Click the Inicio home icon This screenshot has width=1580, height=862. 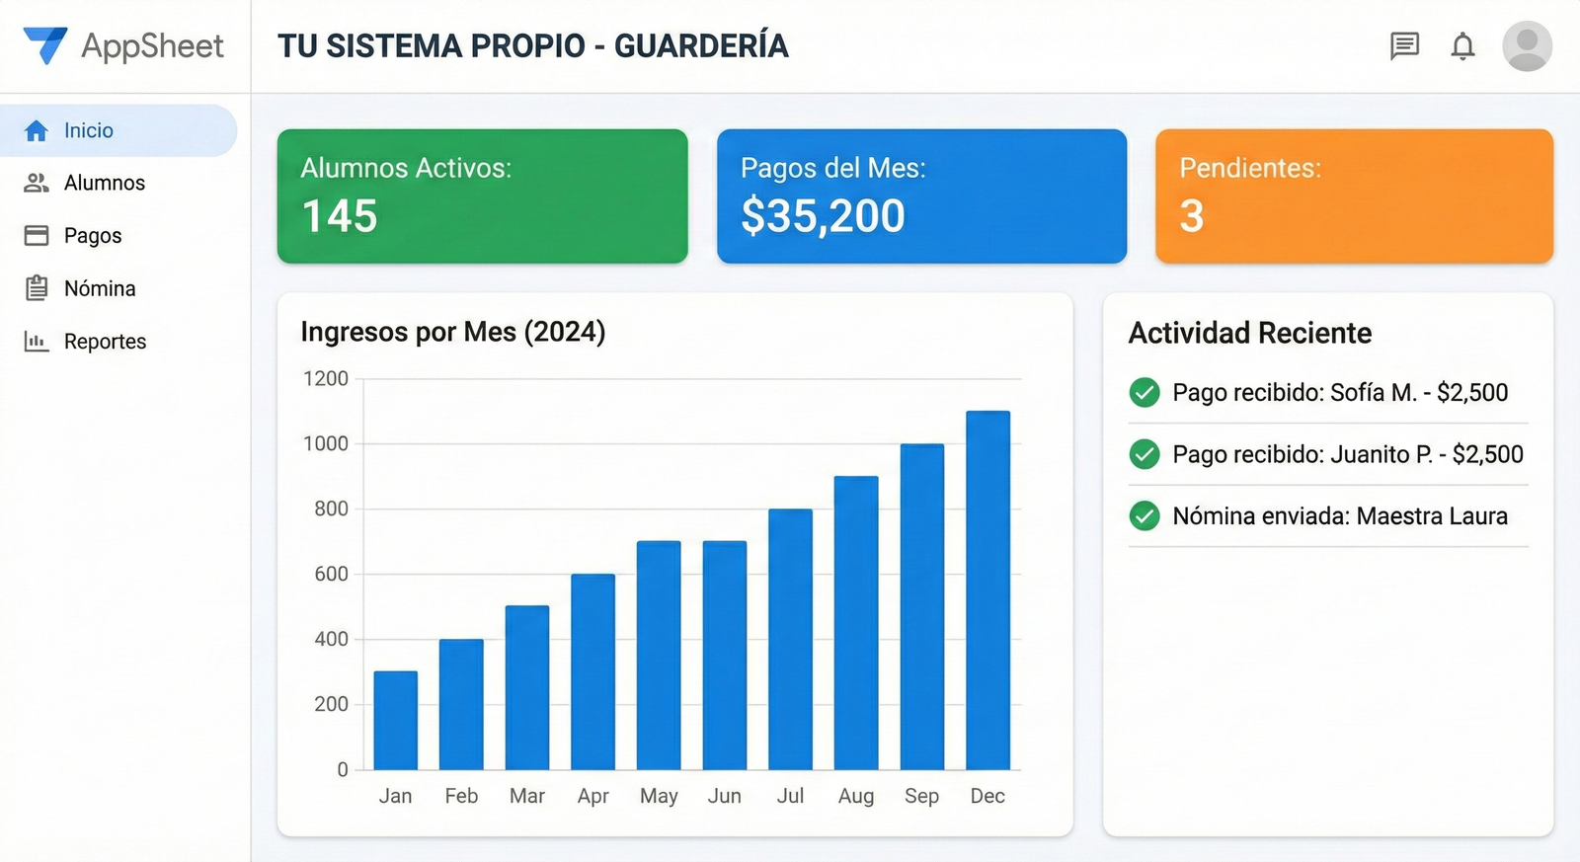coord(37,130)
